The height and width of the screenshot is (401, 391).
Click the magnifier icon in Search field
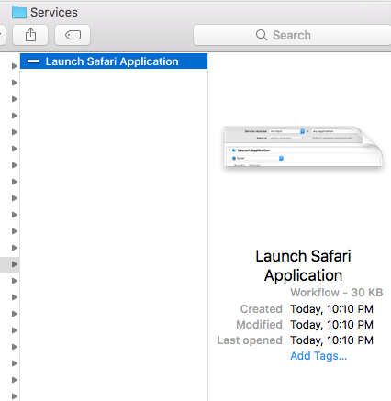[x=262, y=35]
